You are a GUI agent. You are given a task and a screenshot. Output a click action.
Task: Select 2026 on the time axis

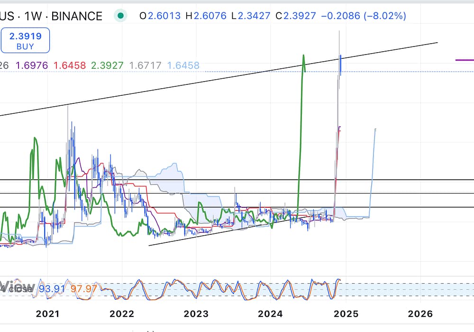(420, 314)
